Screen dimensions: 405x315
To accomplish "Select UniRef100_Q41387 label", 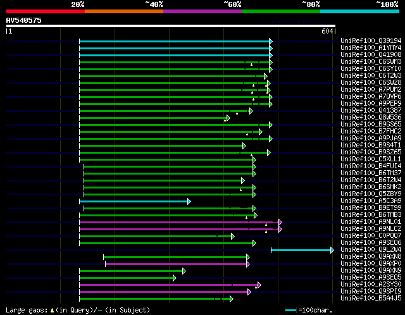I will (x=371, y=111).
